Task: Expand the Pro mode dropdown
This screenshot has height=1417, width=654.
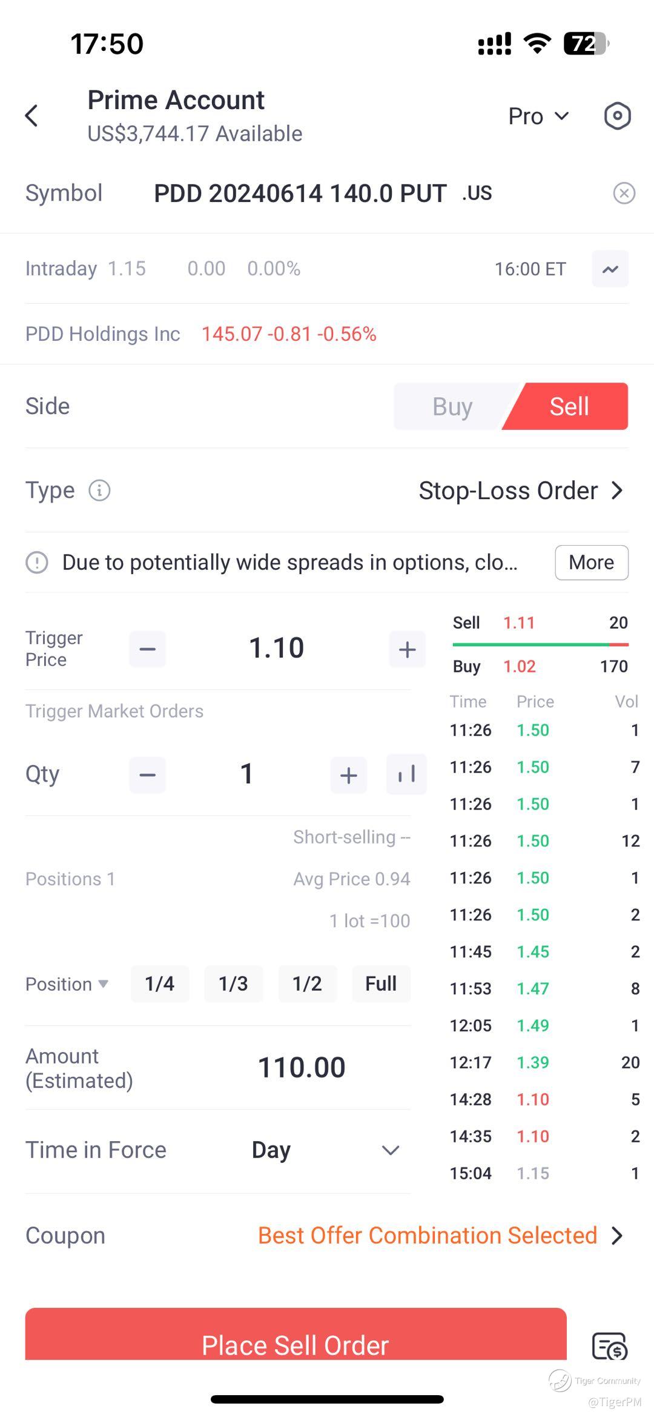Action: 538,116
